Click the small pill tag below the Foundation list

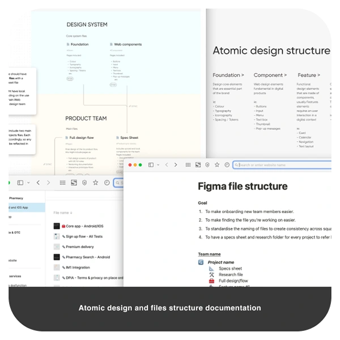[70, 79]
